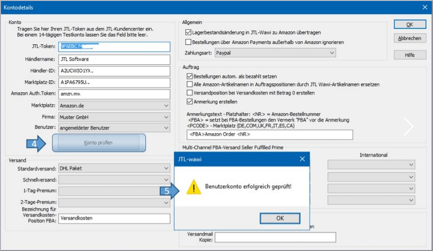The height and width of the screenshot is (251, 433).
Task: Expand the Schnellversand dropdown
Action: pyautogui.click(x=114, y=179)
